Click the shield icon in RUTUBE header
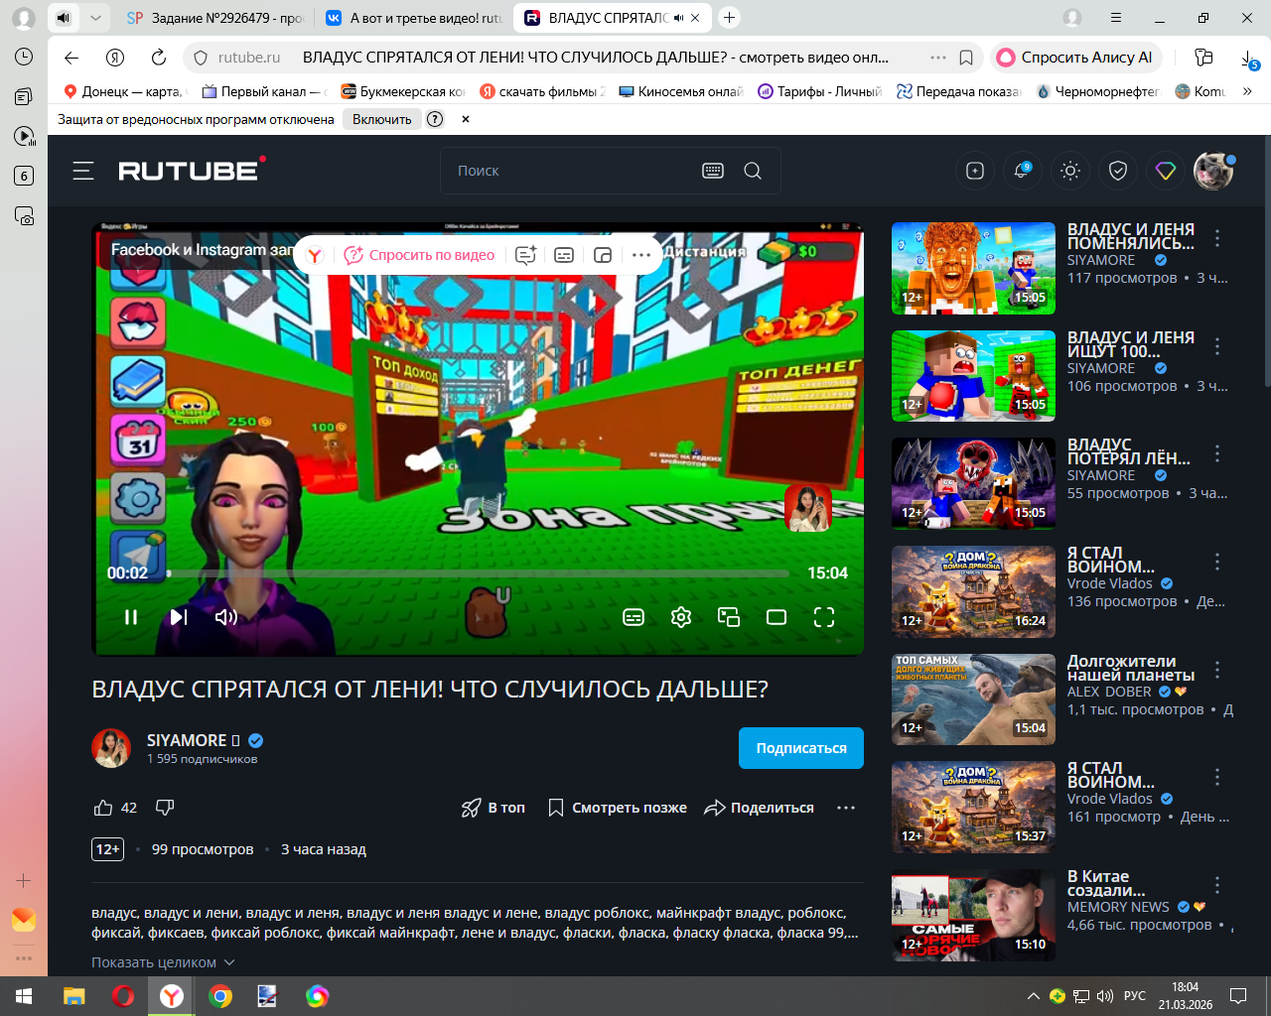 click(x=1118, y=171)
